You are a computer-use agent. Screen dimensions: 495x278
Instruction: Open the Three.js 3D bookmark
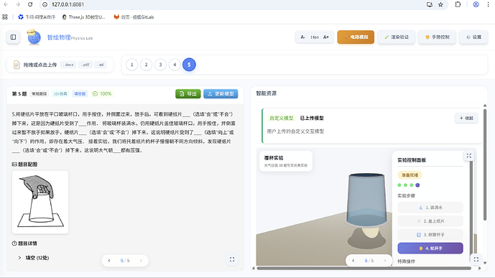coord(83,17)
